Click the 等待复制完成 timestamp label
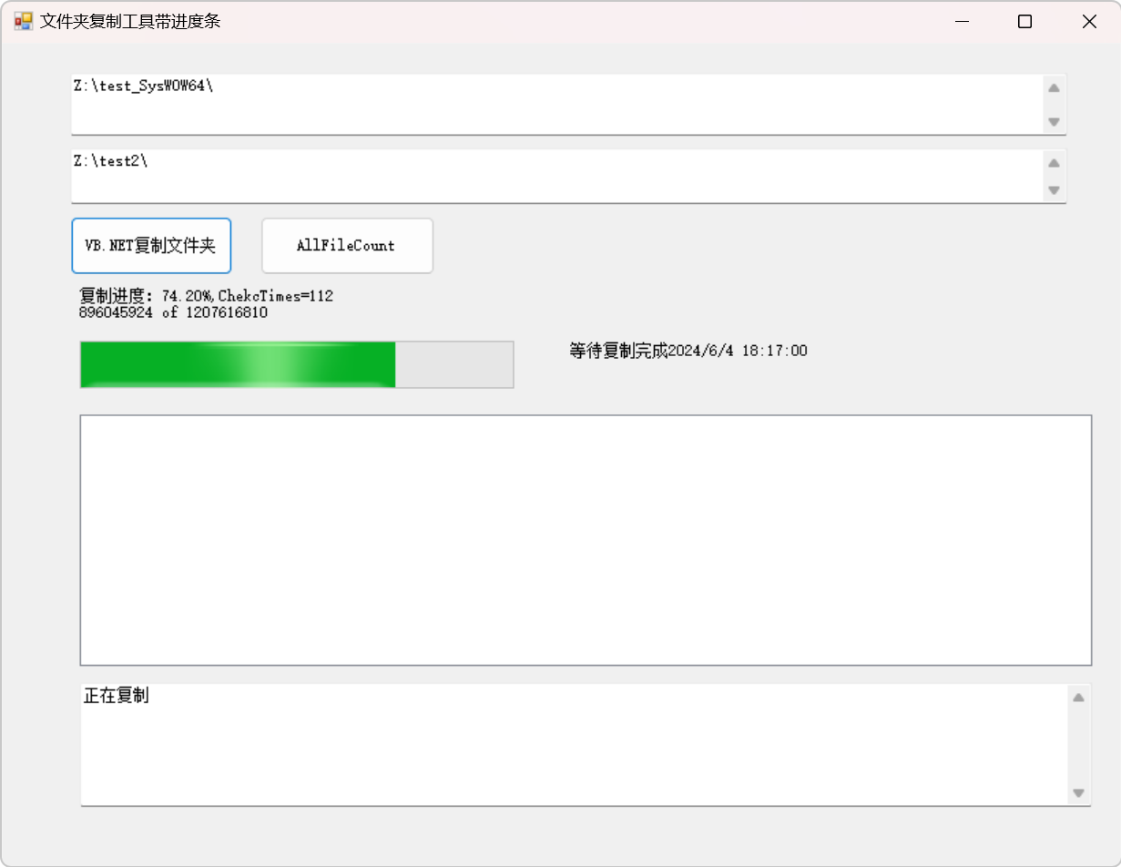The image size is (1121, 867). click(688, 351)
